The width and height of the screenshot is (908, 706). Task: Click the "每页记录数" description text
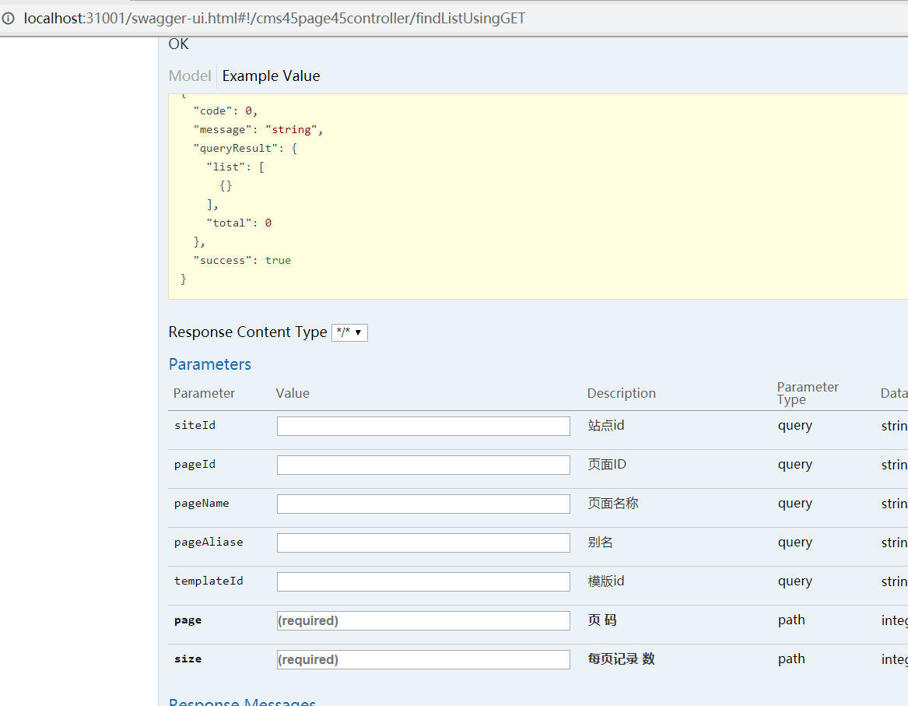point(621,659)
